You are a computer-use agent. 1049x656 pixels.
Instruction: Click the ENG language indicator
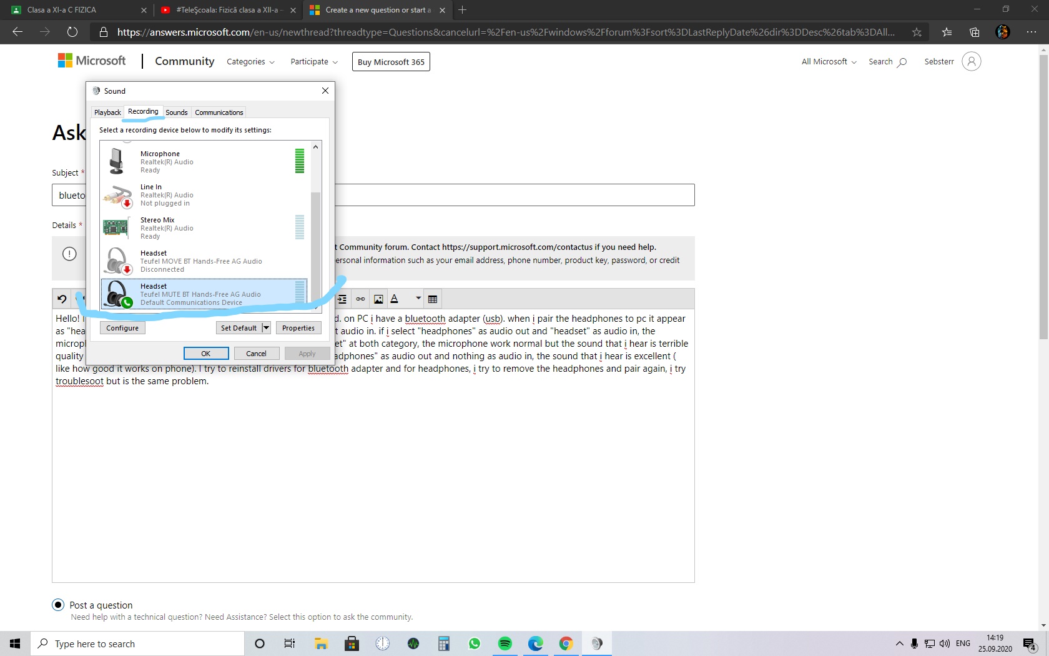(x=963, y=644)
